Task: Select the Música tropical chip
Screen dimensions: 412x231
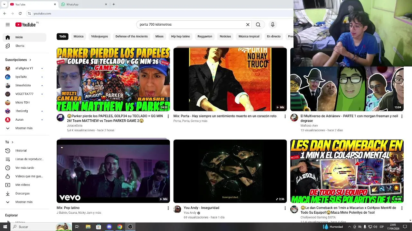Action: [249, 37]
